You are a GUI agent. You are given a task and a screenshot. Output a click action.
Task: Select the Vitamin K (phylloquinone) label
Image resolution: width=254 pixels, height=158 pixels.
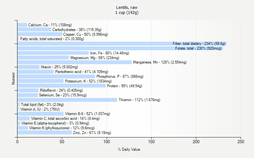(x=62, y=128)
